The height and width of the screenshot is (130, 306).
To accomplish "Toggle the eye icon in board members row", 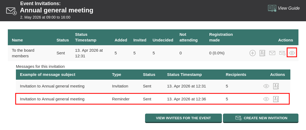I will 292,53.
